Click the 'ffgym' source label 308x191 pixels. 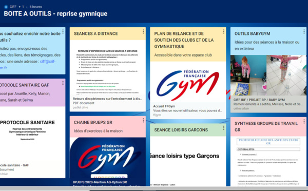(157, 115)
